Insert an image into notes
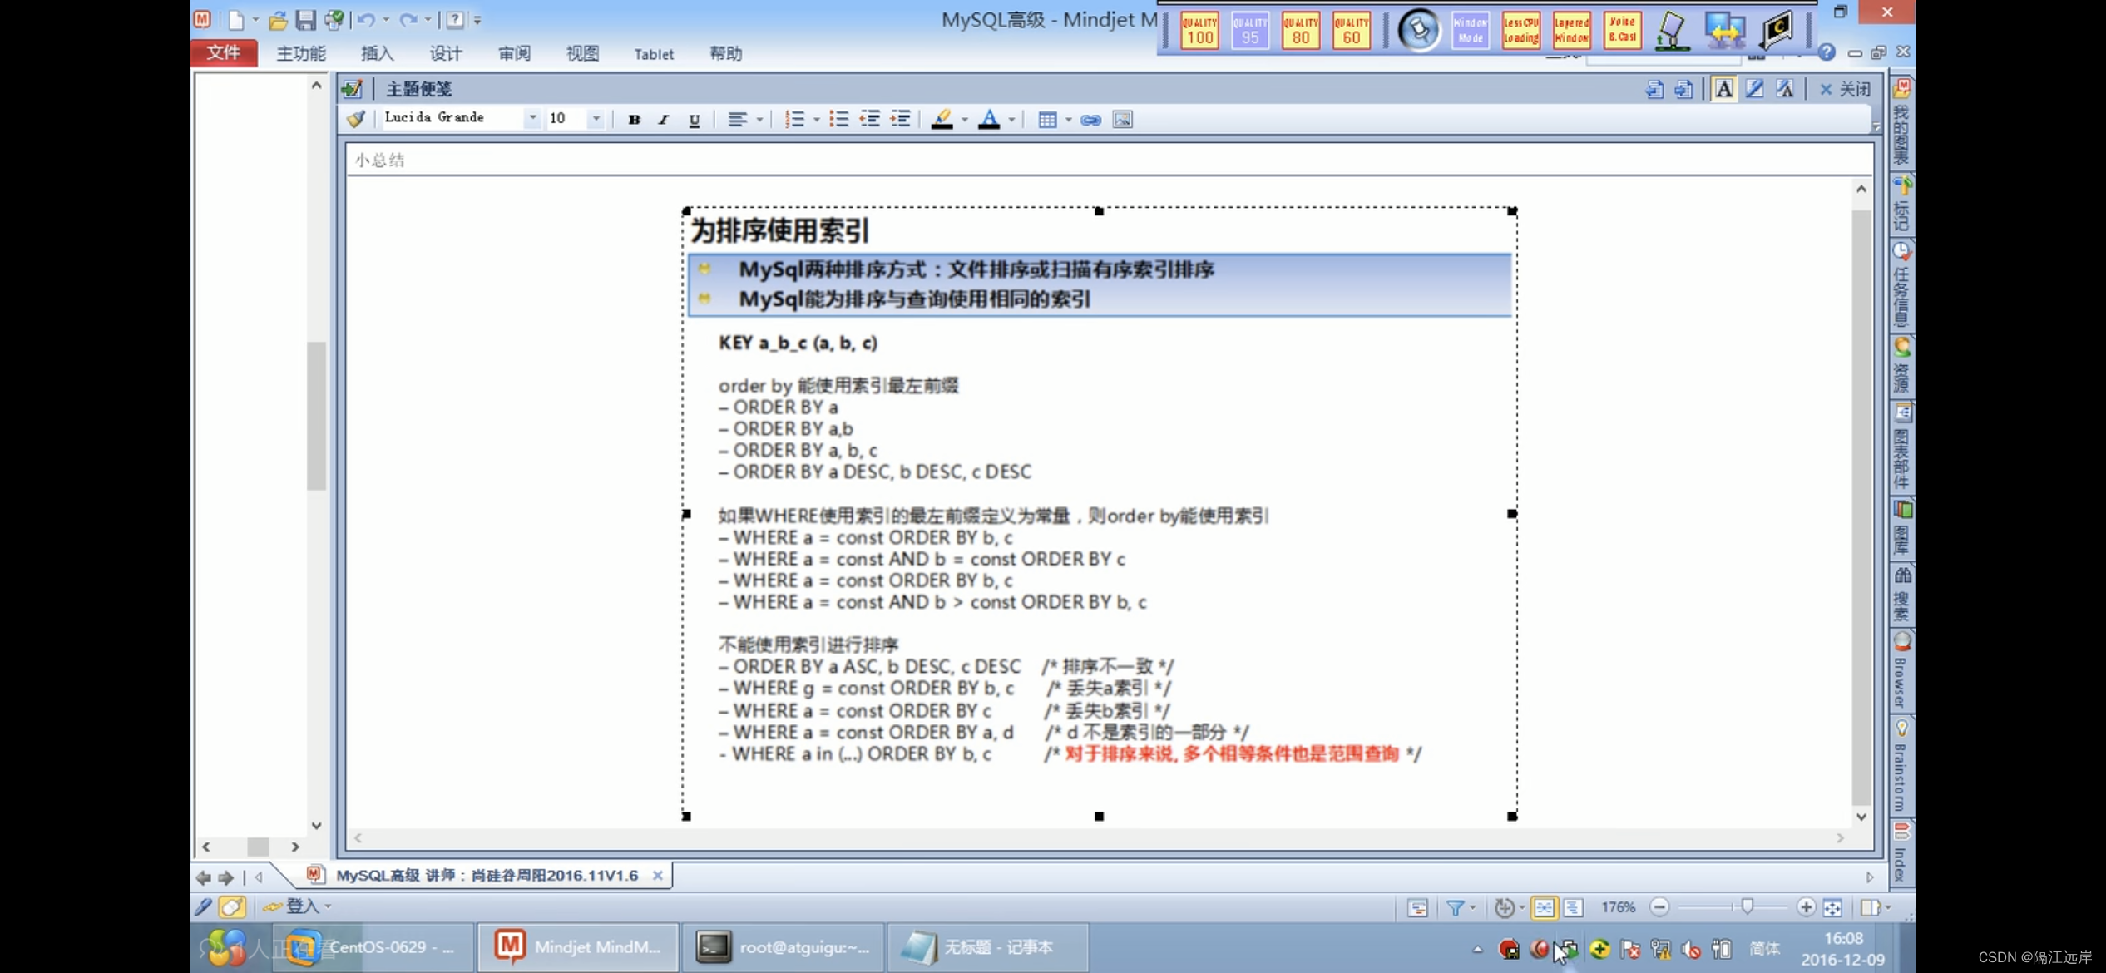Screen dimensions: 2106x973 click(1122, 120)
